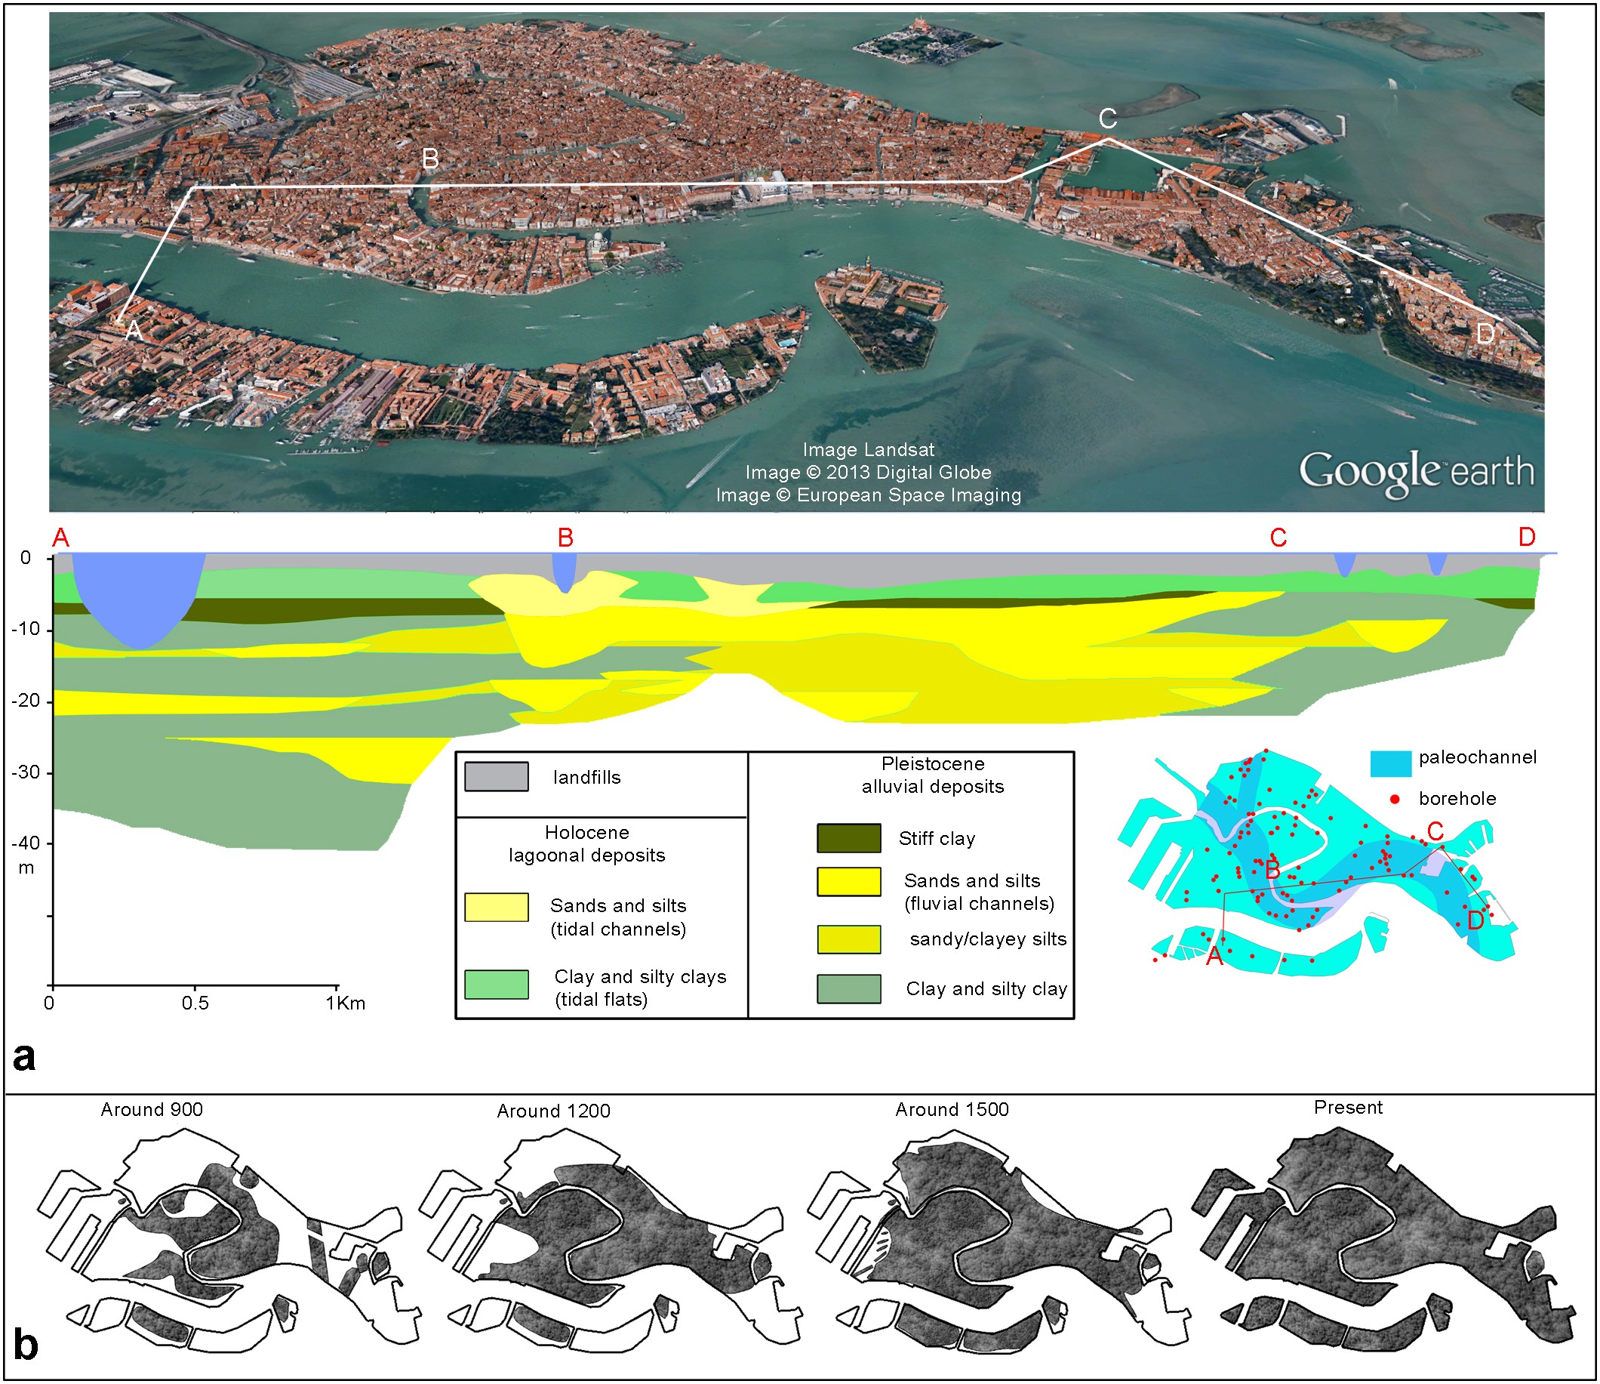The width and height of the screenshot is (1600, 1384).
Task: Click red label B on paleochannel map
Action: click(x=1273, y=870)
